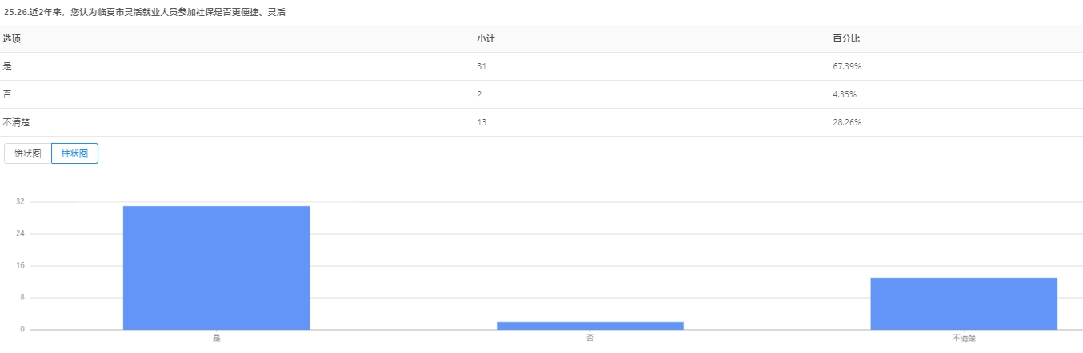Screen dimensions: 1083x353
Task: Click the blue bar for 不清楚
Action: click(x=964, y=303)
